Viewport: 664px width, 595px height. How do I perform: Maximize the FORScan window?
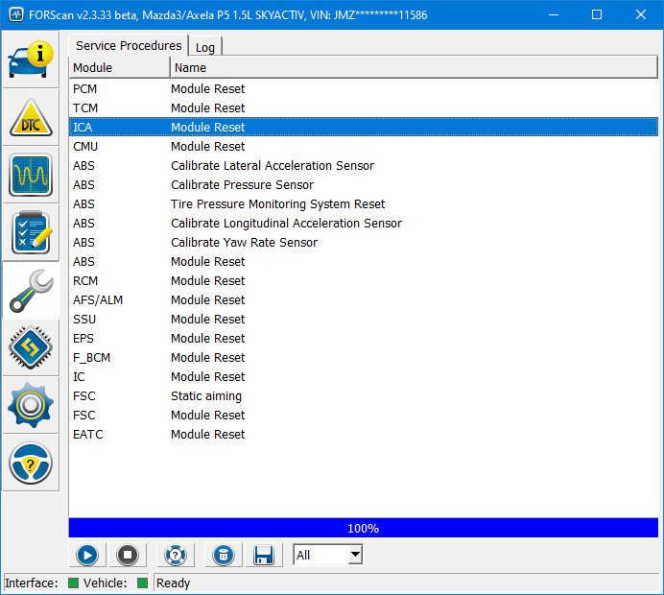597,14
